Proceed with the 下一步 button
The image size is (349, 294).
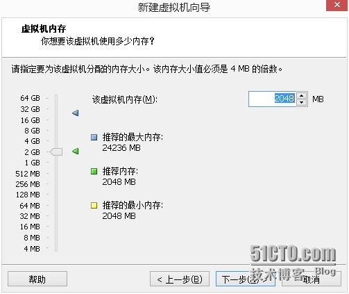(x=246, y=279)
